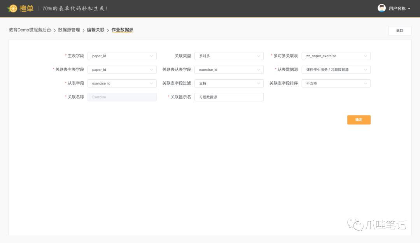Viewport: 420px width, 243px height.
Task: Open the 关联表主表字段 dropdown
Action: pos(122,70)
